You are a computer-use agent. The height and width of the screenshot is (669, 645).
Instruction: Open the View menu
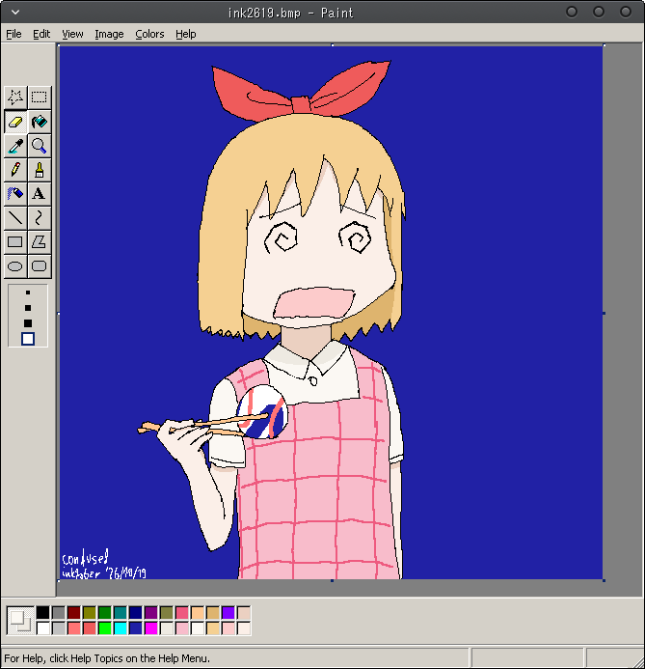point(72,34)
